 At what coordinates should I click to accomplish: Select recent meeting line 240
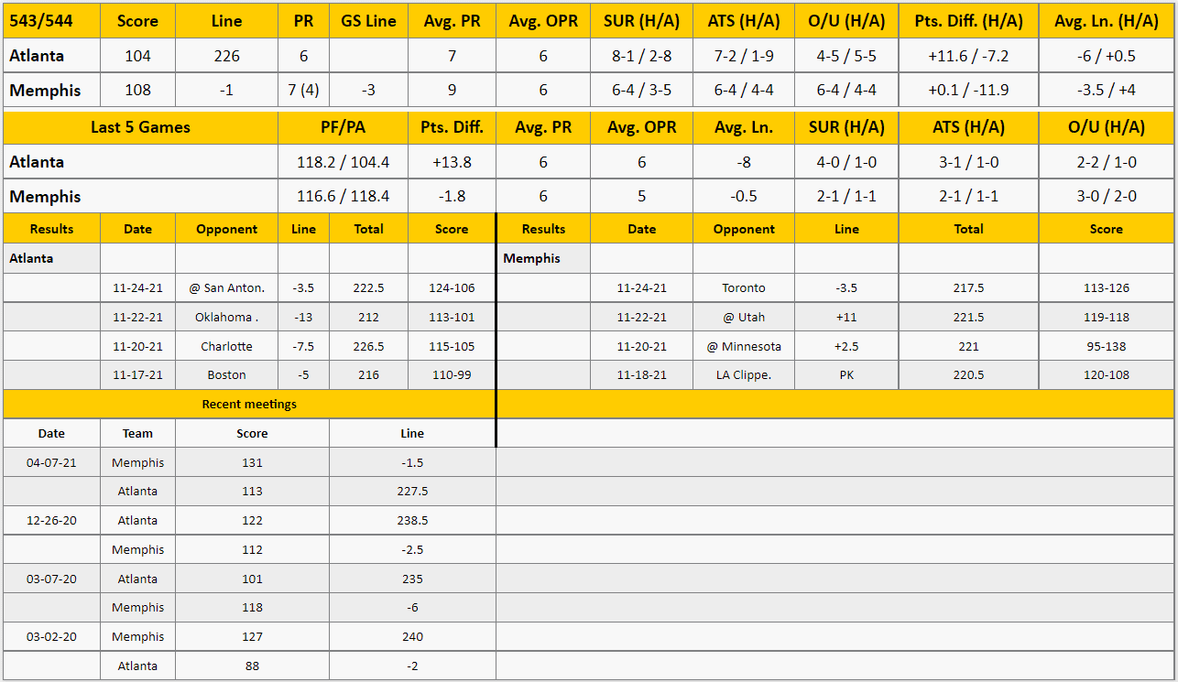pos(412,636)
